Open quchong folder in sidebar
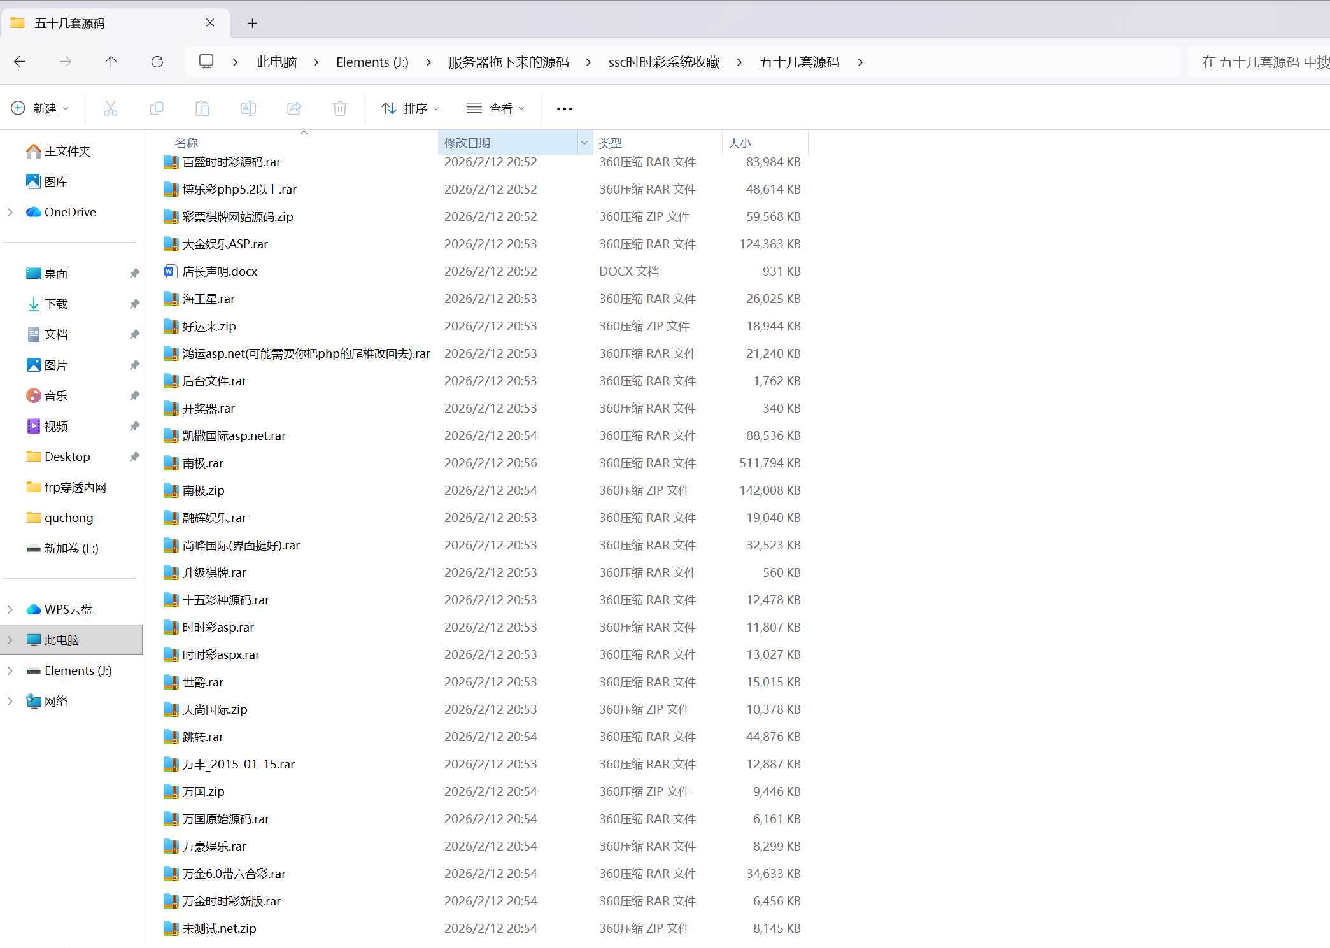Viewport: 1330px width, 948px height. coord(60,518)
